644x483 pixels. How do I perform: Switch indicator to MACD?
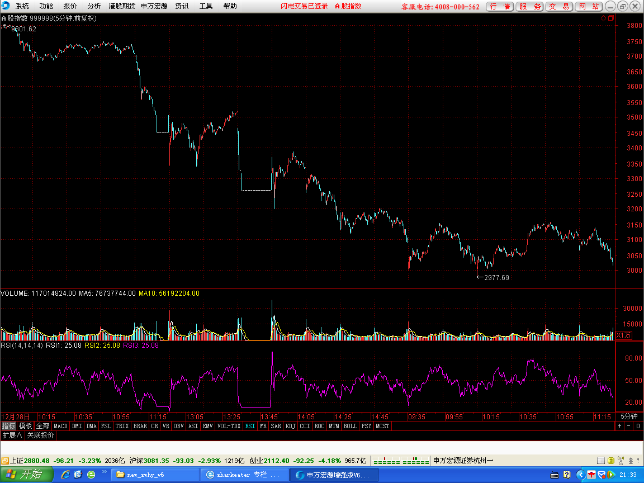tap(60, 426)
